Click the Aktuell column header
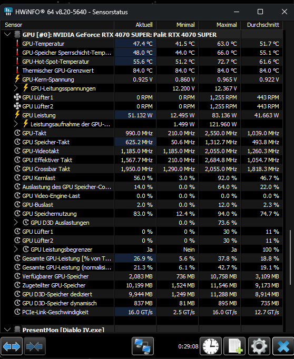Viewport: 294px width, 359px height. click(x=135, y=25)
